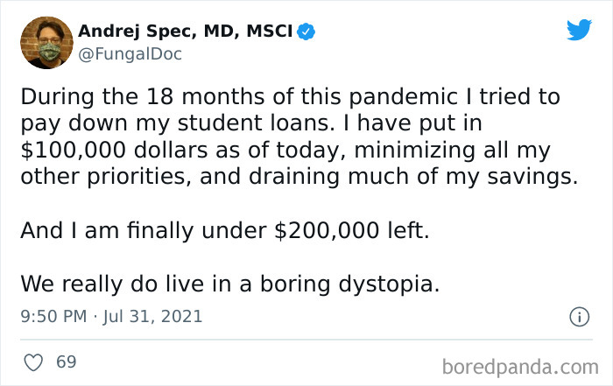Click the 69 likes count
The width and height of the screenshot is (613, 386).
pyautogui.click(x=67, y=361)
